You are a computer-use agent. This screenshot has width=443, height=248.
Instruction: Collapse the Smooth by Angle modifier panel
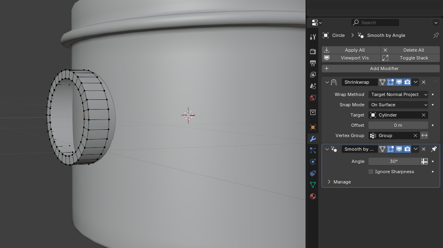point(327,149)
